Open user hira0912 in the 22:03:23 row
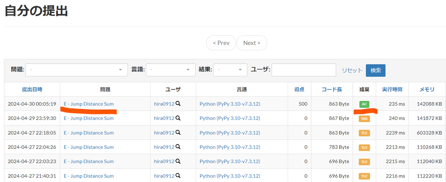 164,161
